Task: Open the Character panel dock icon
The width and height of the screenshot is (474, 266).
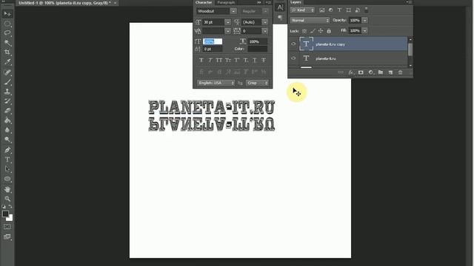Action: (x=280, y=7)
